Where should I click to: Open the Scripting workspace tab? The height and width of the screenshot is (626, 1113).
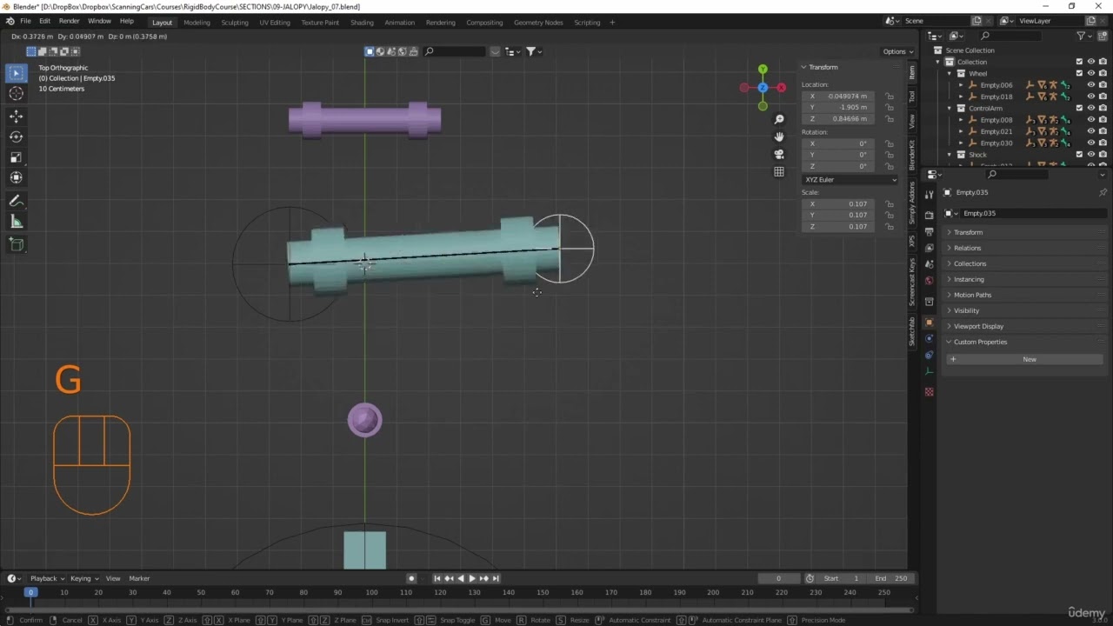click(587, 23)
